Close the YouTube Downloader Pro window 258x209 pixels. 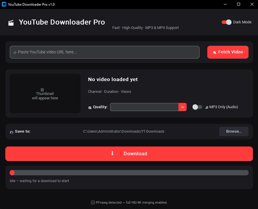point(252,4)
